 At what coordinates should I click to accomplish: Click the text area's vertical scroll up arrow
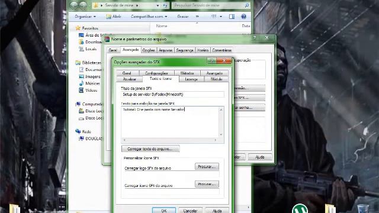221,110
